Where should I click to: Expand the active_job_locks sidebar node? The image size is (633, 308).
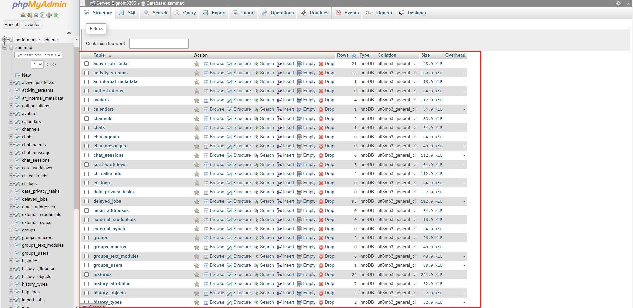(x=11, y=82)
